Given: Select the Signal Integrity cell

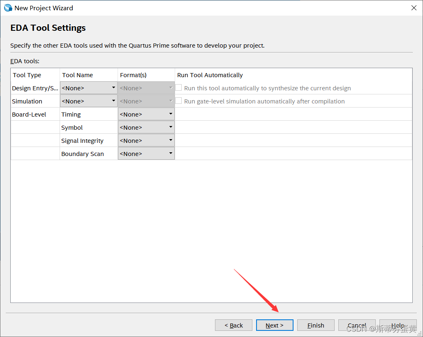Looking at the screenshot, I should tap(89, 141).
